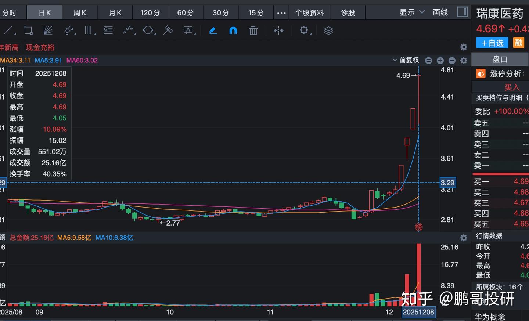Open the chart settings gear beside 前复权
This screenshot has height=321, width=529.
pos(464,60)
